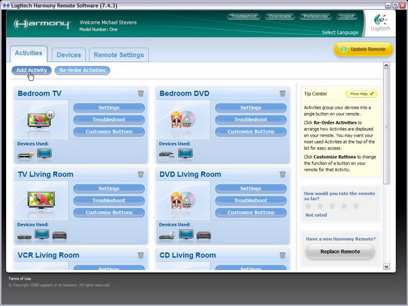
Task: Click the trash icon on Bedroom DVD
Action: pos(283,93)
